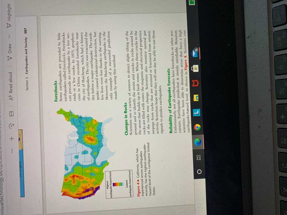Viewport: 287px width, 215px height.
Task: Open the blue L app on taskbar
Action: point(197,113)
